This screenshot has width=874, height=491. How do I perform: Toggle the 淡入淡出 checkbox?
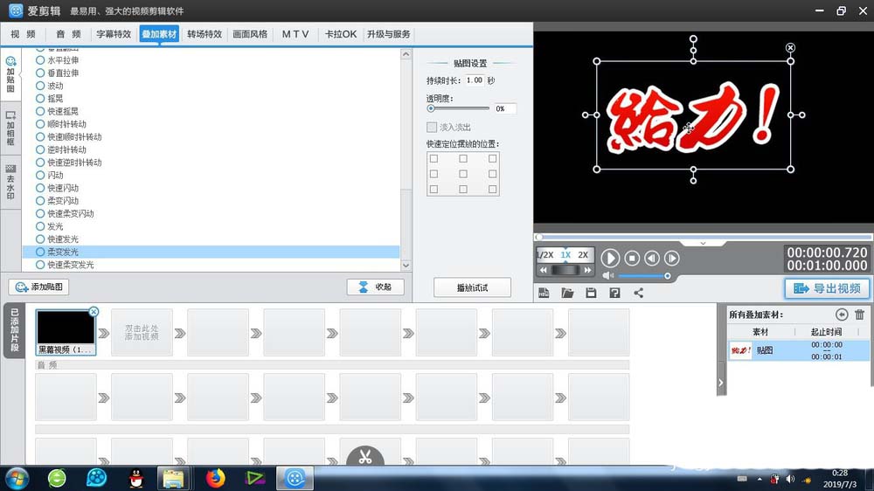point(432,127)
